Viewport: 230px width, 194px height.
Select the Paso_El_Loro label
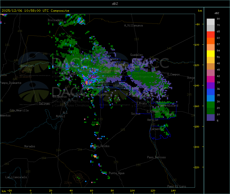pyautogui.click(x=177, y=186)
